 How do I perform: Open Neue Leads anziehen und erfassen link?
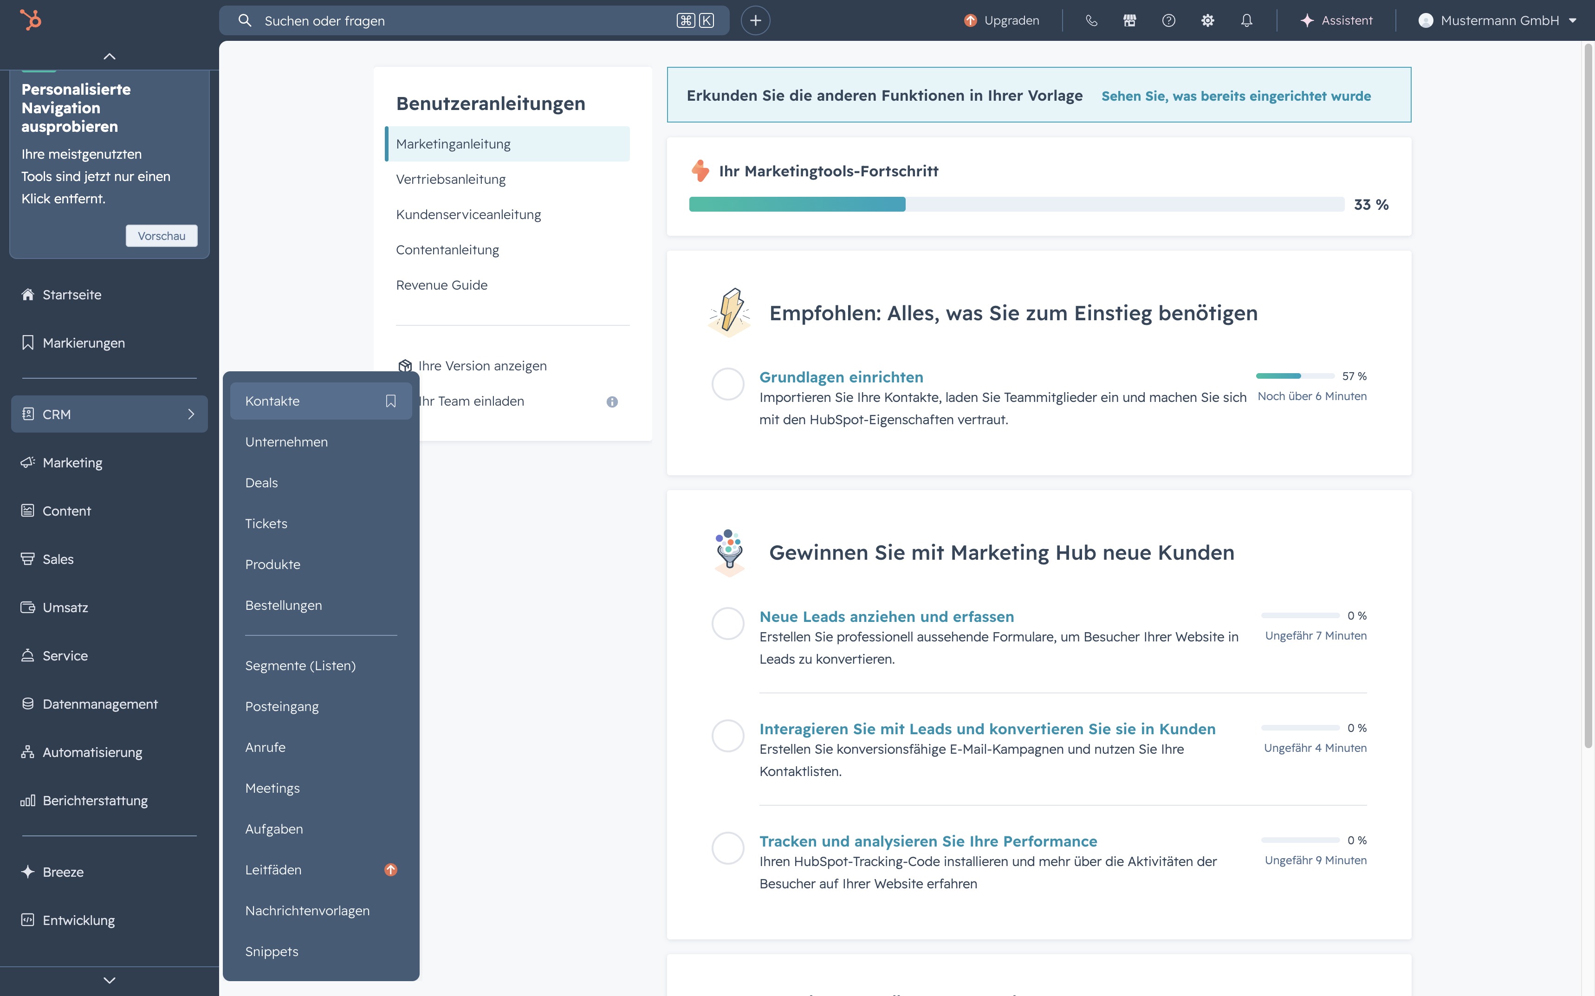(x=887, y=616)
